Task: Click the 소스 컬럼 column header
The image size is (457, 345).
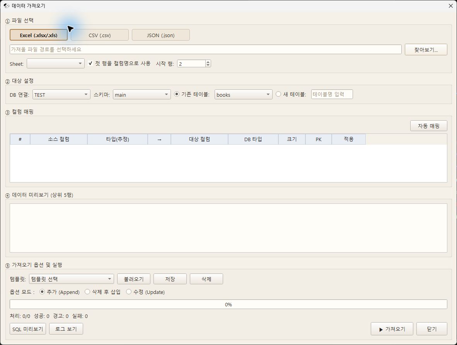Action: point(59,139)
